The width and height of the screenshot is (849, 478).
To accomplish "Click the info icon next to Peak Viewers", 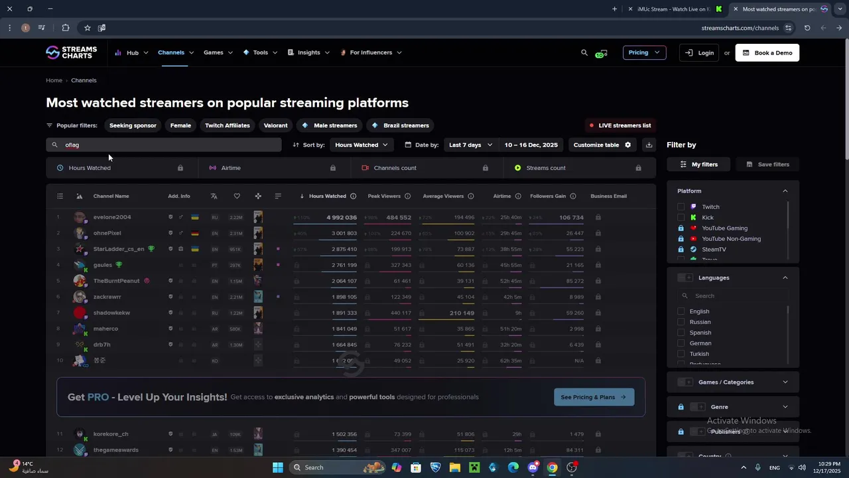I will (407, 196).
